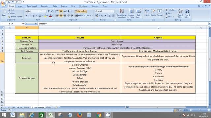This screenshot has width=211, height=118.
Task: Delete cells using Delete icon
Action: [153, 11]
